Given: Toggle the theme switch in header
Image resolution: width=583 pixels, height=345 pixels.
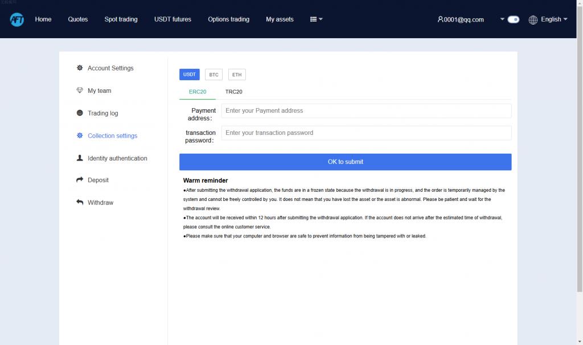Looking at the screenshot, I should click(x=513, y=19).
